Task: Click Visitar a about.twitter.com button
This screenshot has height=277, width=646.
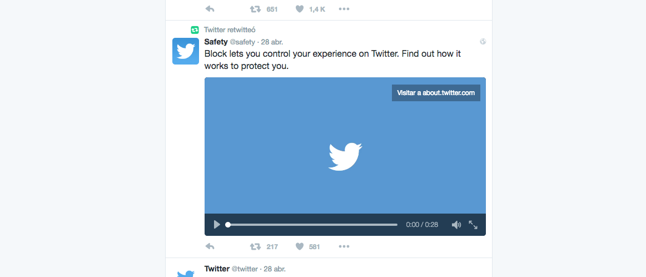Action: [436, 93]
